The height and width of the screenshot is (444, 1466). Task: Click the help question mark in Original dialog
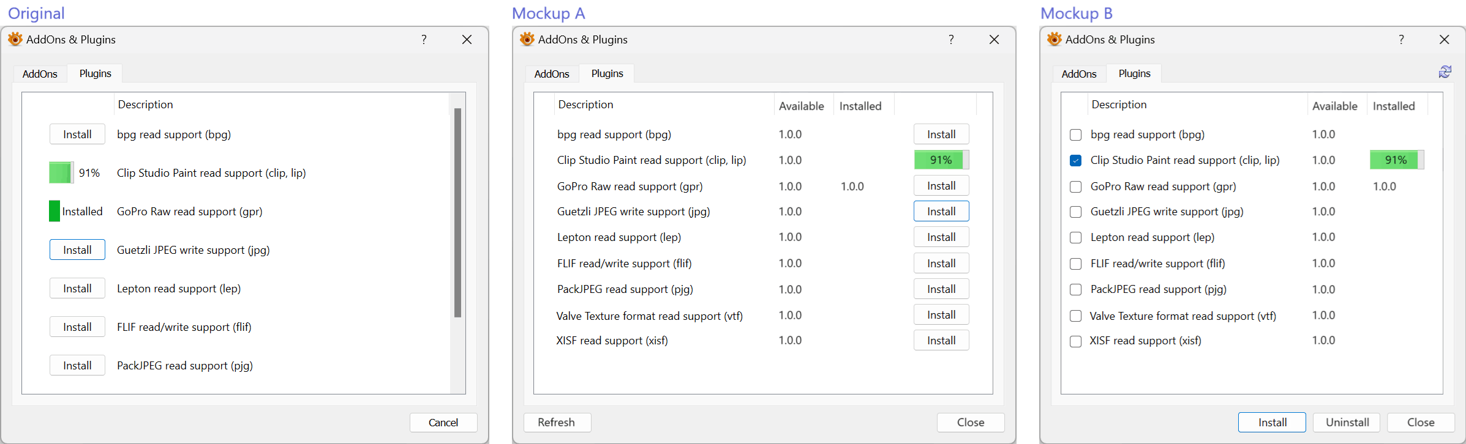424,40
